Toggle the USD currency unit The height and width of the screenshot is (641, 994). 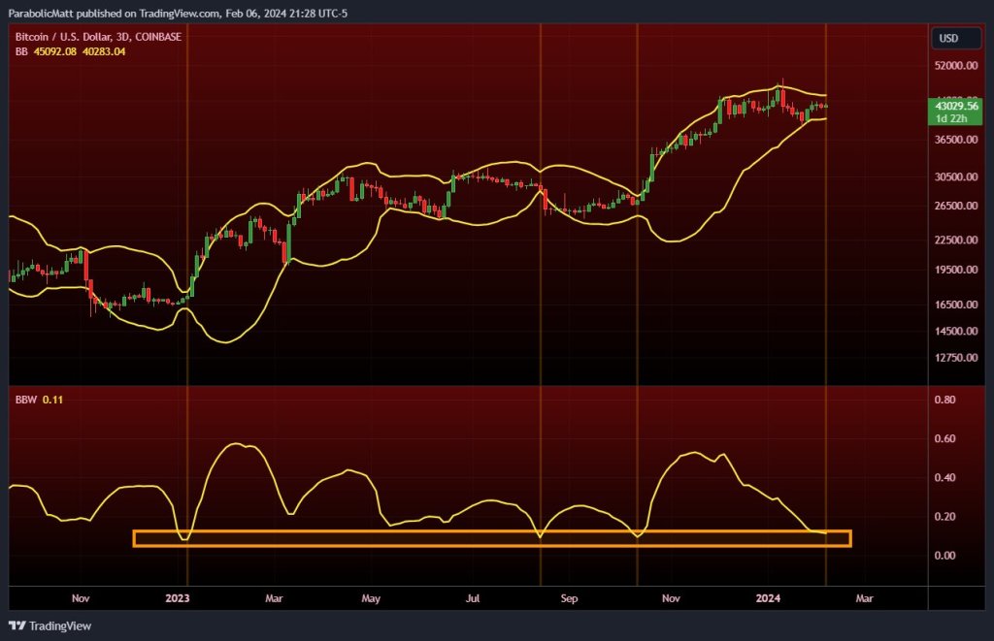[955, 38]
